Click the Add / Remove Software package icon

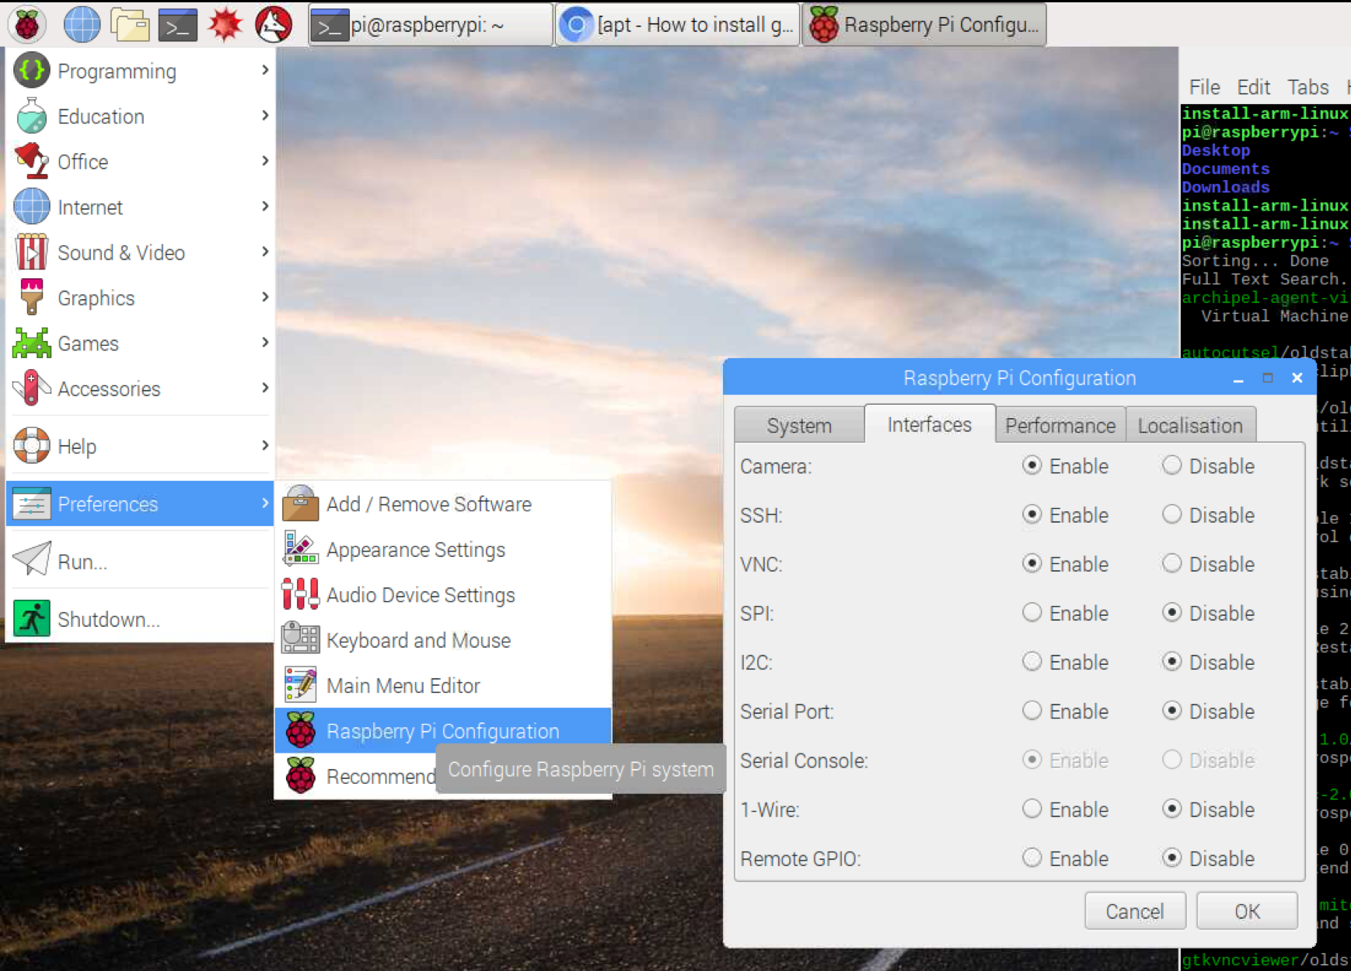(x=301, y=503)
